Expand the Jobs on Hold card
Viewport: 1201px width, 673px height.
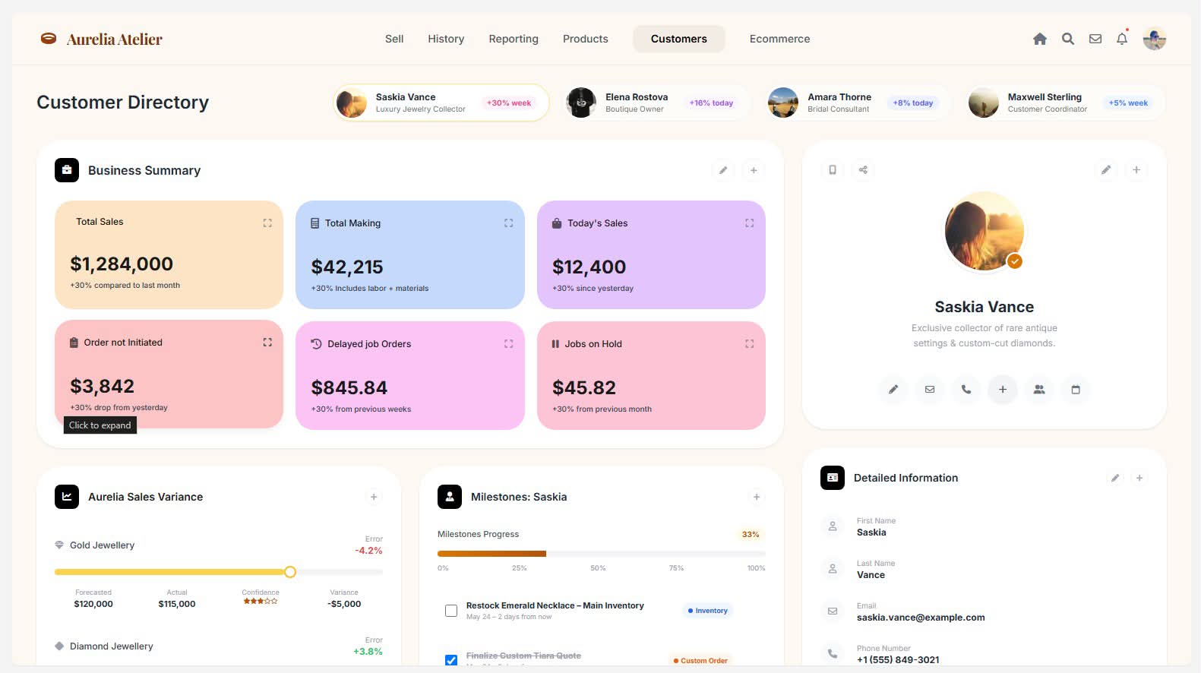[750, 344]
